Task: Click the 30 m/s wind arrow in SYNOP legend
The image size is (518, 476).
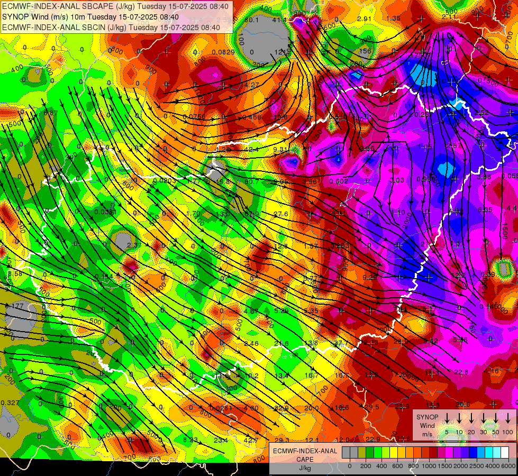Action: (483, 418)
